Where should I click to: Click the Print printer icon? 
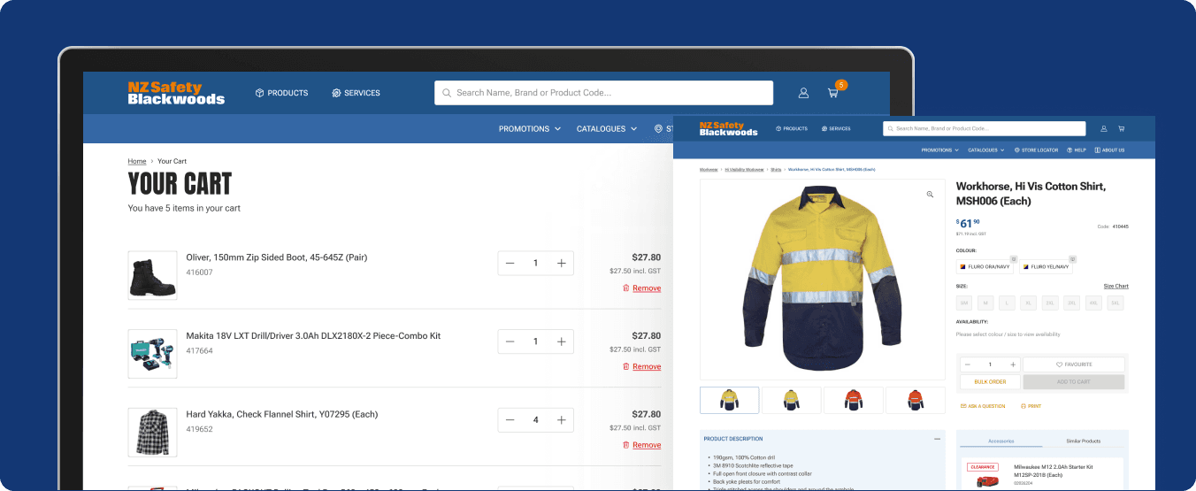click(1023, 406)
